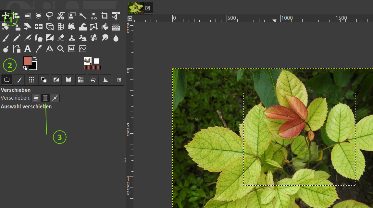The height and width of the screenshot is (208, 373).
Task: Set Verschieben mode to selection
Action: coord(45,98)
